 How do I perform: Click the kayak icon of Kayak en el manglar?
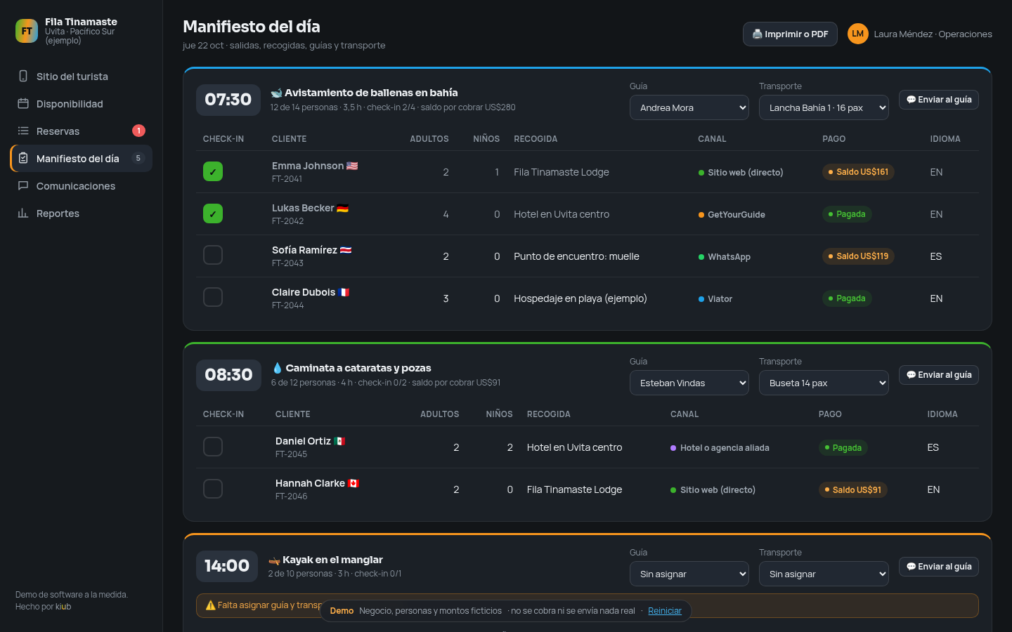click(x=274, y=560)
